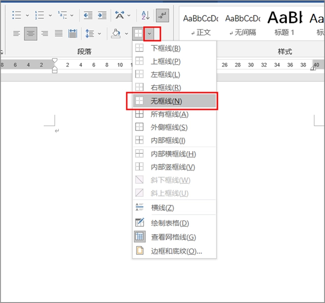Insert horizontal line 横线(Z)
Screen dimensions: 325x303
(174, 207)
